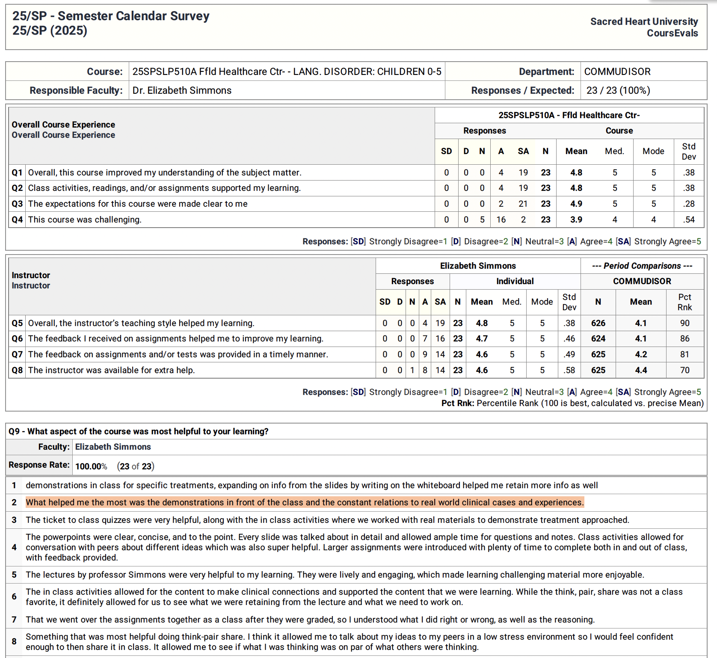Click the blue Elizabeth Simmons faculty link under Q9
717x658 pixels.
[x=113, y=447]
